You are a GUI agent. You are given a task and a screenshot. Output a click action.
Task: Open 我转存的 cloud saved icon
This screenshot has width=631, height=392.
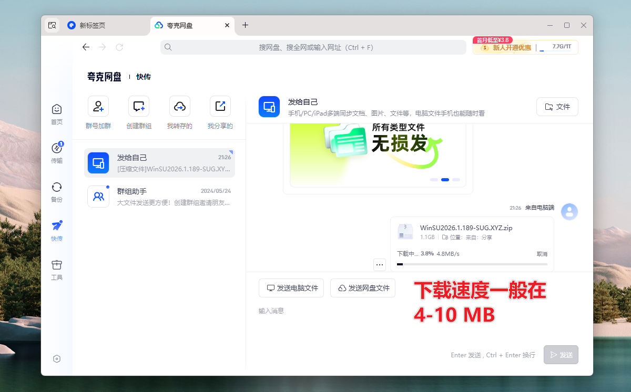(x=179, y=106)
